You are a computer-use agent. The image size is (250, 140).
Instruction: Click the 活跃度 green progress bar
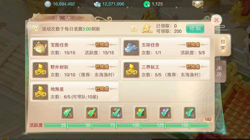(127, 125)
